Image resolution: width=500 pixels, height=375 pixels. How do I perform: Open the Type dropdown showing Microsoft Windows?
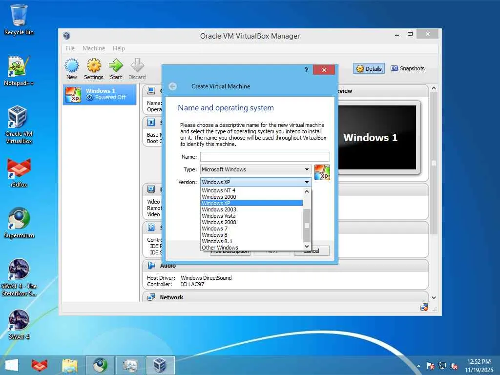coord(256,169)
